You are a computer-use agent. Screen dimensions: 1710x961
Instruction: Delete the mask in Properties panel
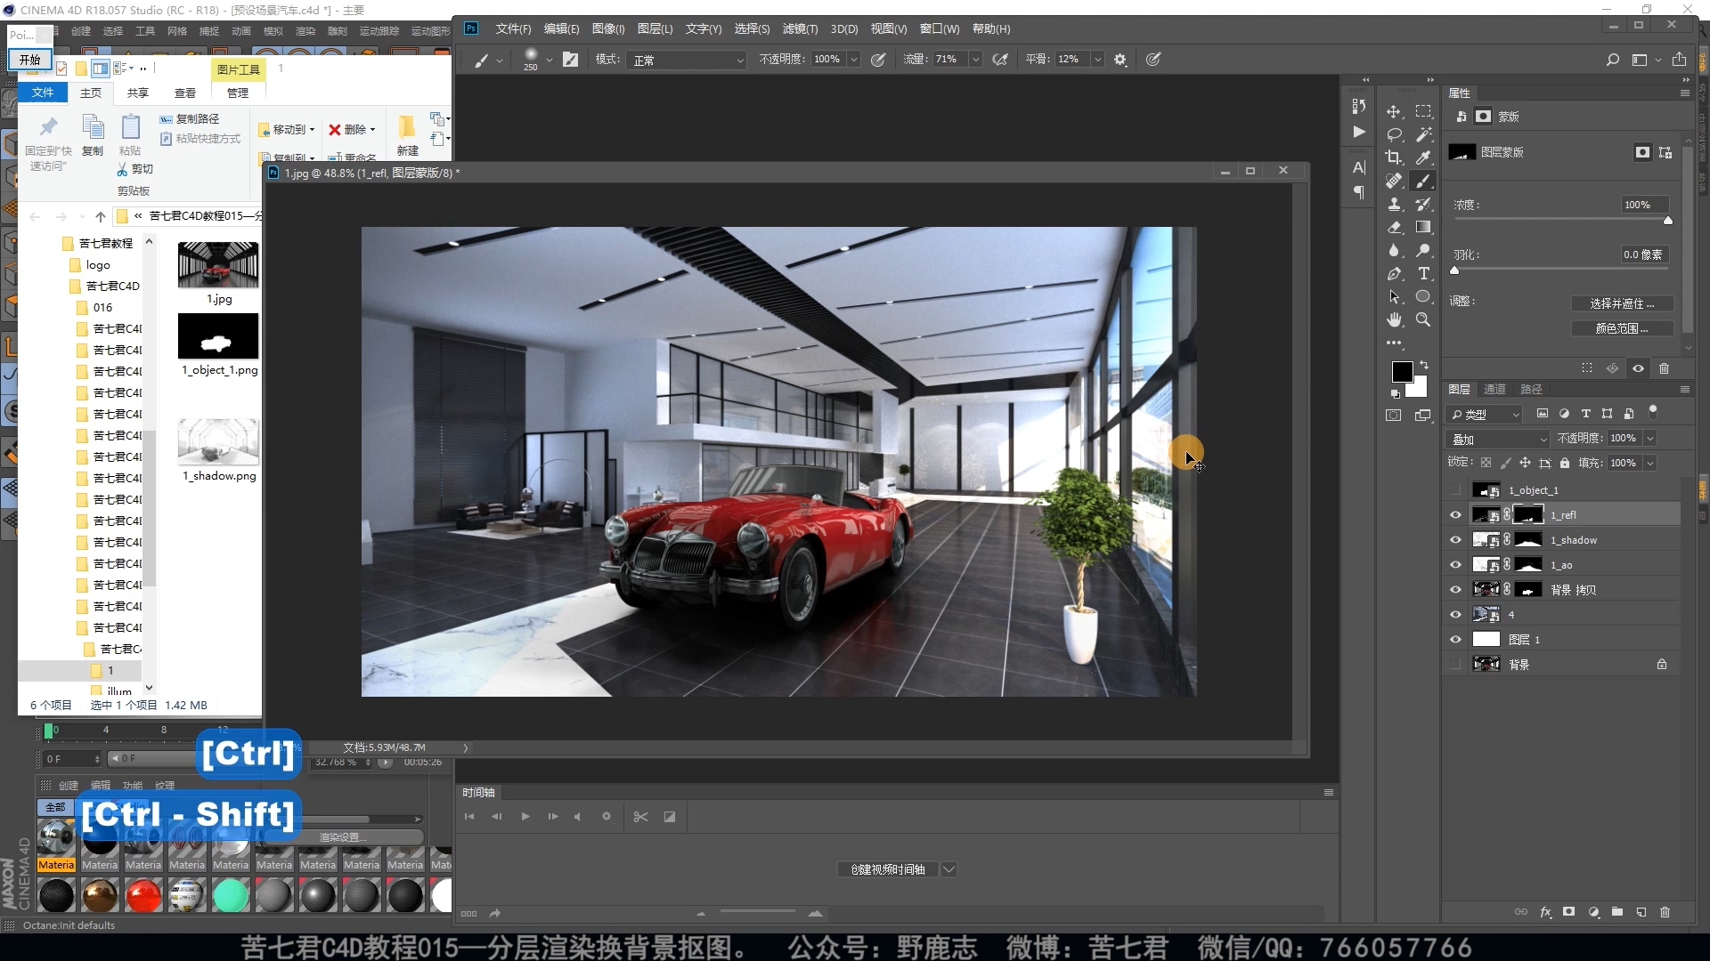[x=1664, y=368]
